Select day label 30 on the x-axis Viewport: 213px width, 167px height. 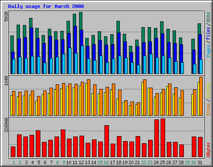click(x=193, y=162)
